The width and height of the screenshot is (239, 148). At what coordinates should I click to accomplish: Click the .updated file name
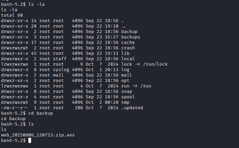click(x=132, y=108)
